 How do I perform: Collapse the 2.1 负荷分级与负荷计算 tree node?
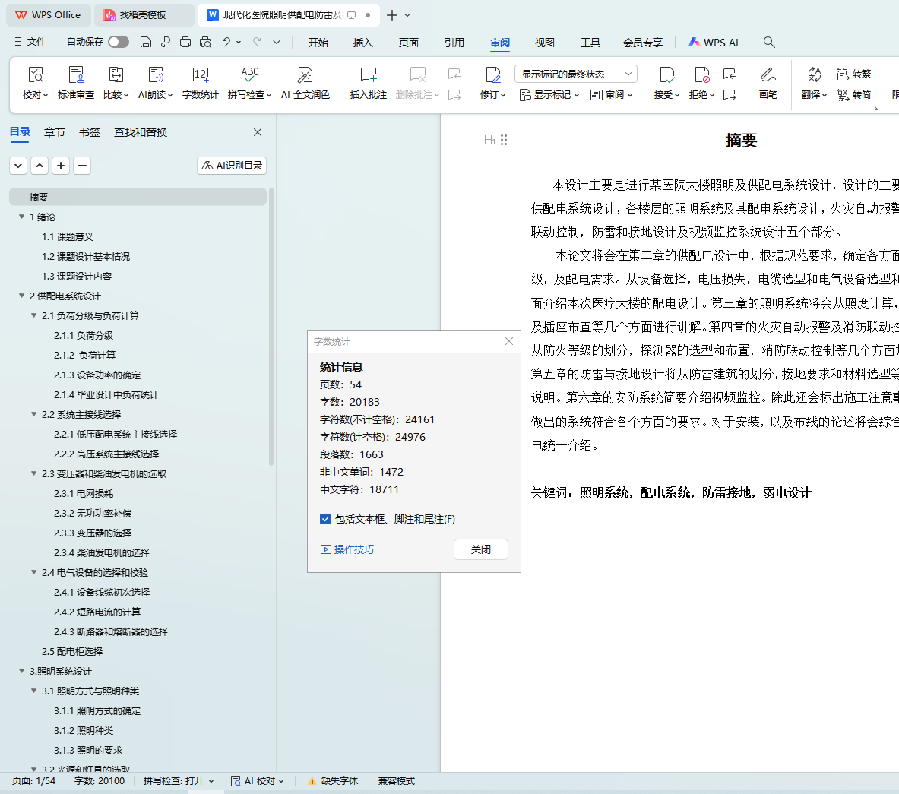click(x=34, y=315)
